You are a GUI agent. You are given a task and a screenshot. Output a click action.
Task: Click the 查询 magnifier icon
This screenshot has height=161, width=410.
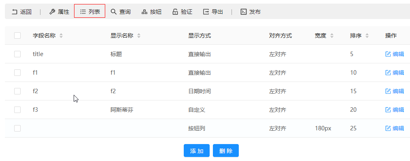113,12
